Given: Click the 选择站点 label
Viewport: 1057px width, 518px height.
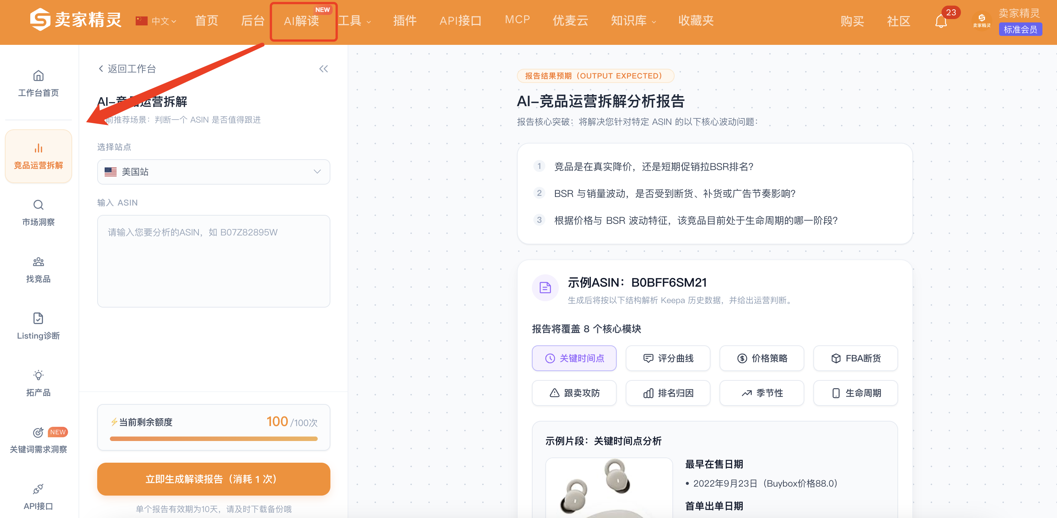Looking at the screenshot, I should tap(114, 147).
